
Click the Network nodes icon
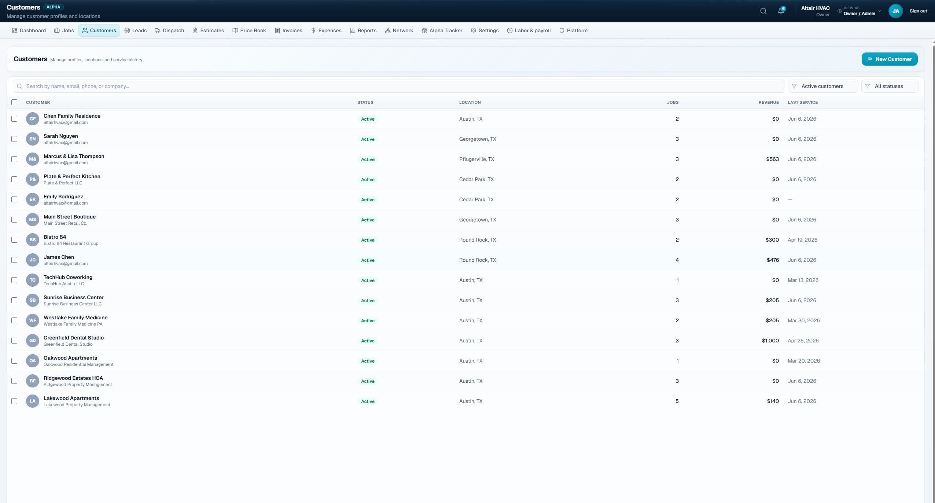click(x=387, y=30)
